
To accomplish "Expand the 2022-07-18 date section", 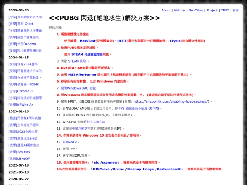I will pos(19,165).
